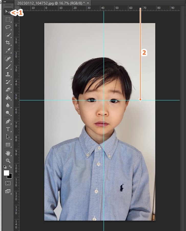Screen dimensions: 186x231
Task: Click the vertical ruler on the left
Action: pos(17,121)
